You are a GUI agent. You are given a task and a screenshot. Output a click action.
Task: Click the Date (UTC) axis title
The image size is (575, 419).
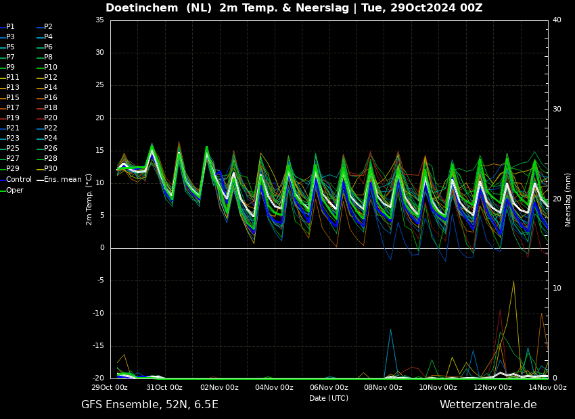click(x=329, y=398)
